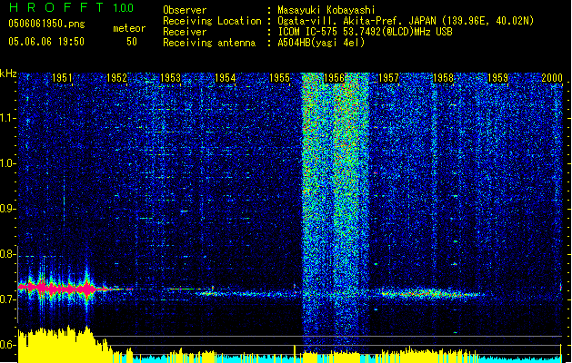
Task: Click the strong pink meteor echo signal
Action: pyautogui.click(x=58, y=289)
